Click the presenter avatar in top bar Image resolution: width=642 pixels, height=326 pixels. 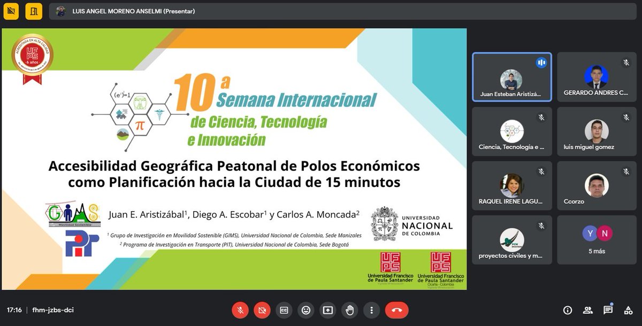tap(61, 11)
